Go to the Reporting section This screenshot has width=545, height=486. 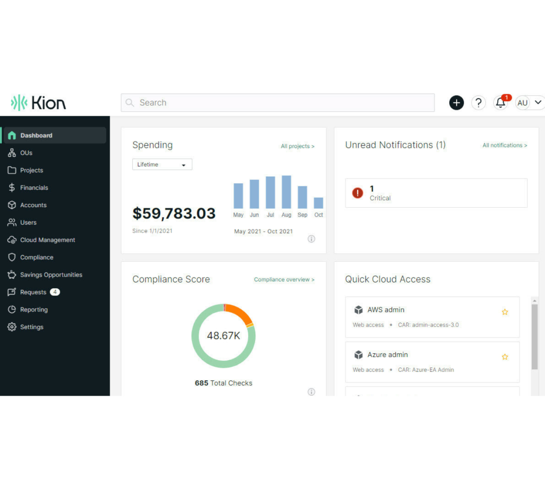[x=34, y=310]
